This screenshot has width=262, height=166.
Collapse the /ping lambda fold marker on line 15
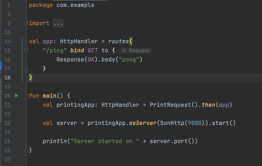pos(26,51)
